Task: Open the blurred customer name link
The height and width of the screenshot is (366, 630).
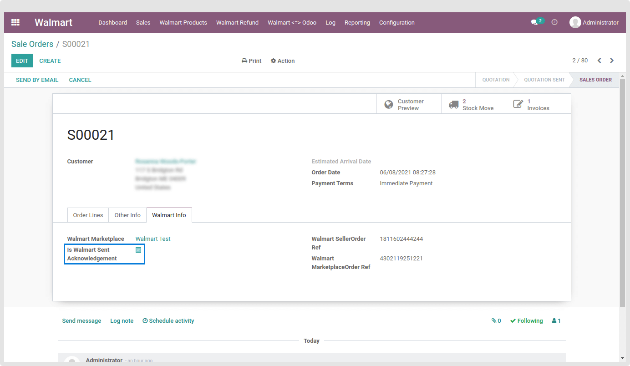Action: click(x=166, y=162)
